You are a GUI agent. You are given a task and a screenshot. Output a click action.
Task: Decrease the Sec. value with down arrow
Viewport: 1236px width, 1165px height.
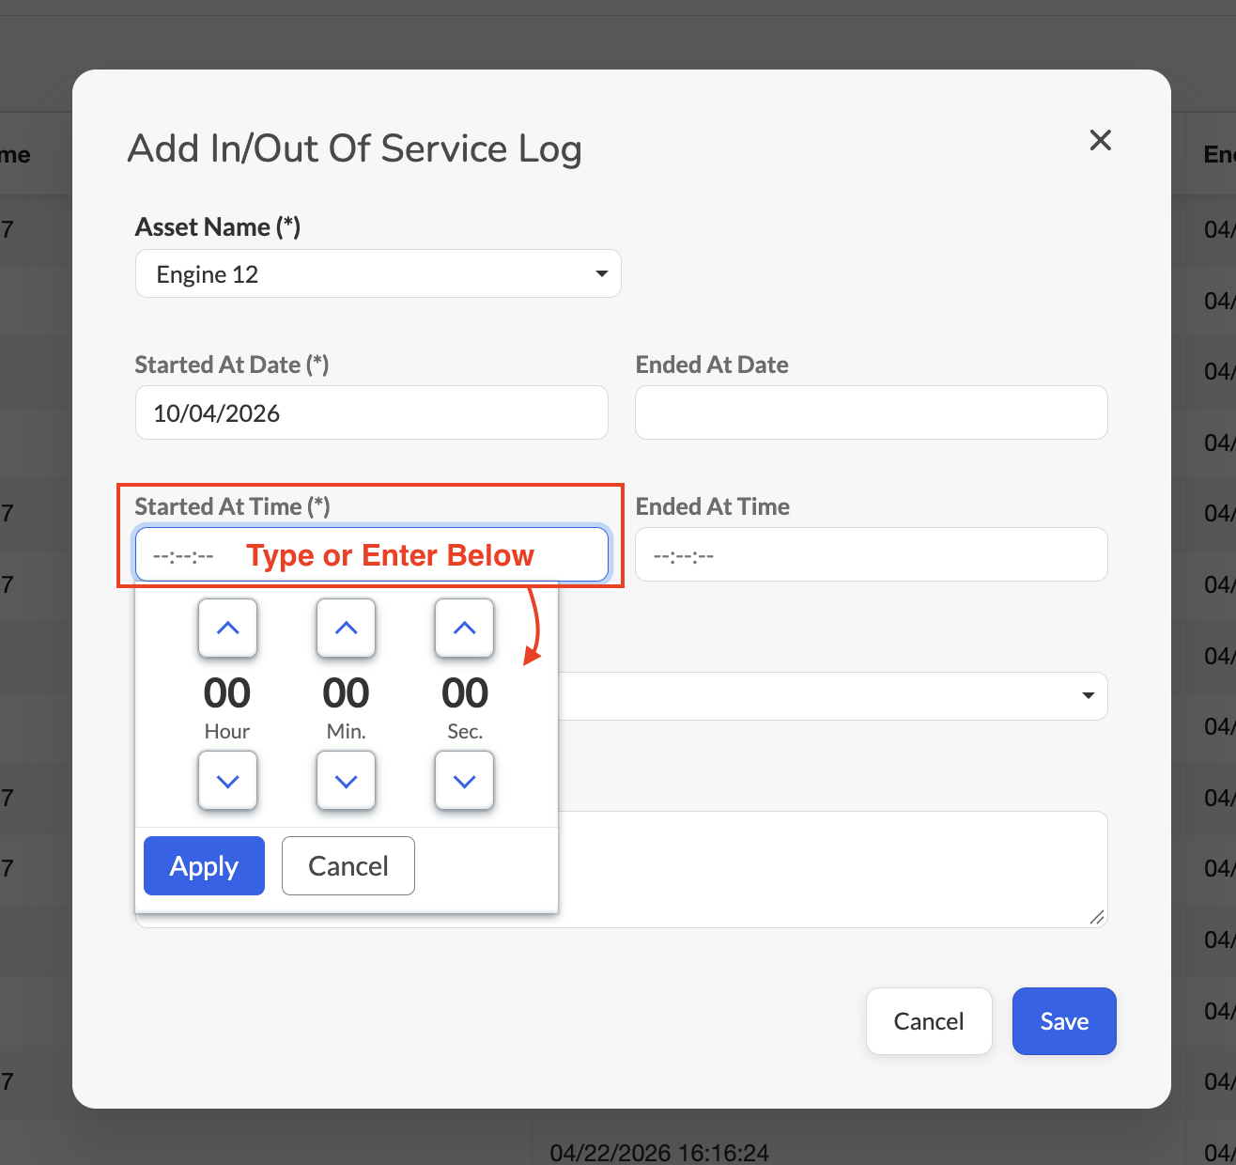coord(464,781)
